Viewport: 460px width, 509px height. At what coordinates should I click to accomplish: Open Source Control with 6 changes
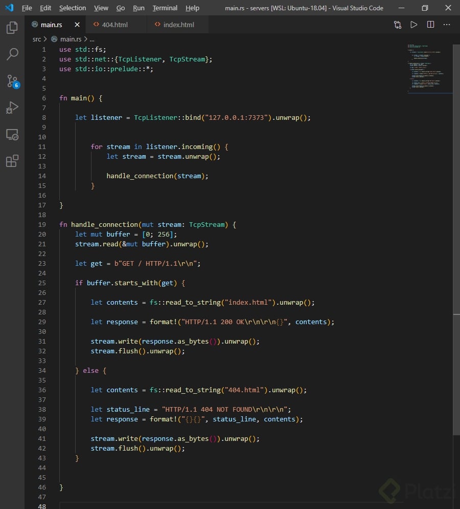point(12,81)
